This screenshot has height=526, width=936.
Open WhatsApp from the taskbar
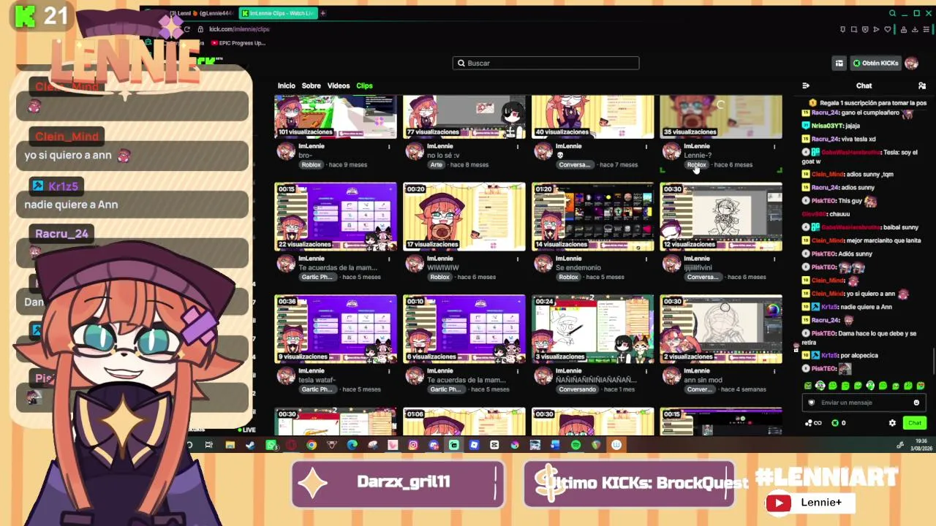271,445
